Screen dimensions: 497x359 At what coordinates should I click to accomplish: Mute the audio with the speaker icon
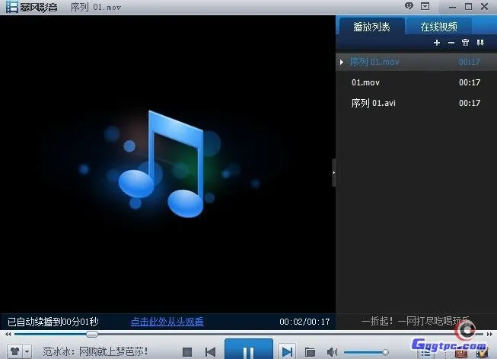coord(332,352)
